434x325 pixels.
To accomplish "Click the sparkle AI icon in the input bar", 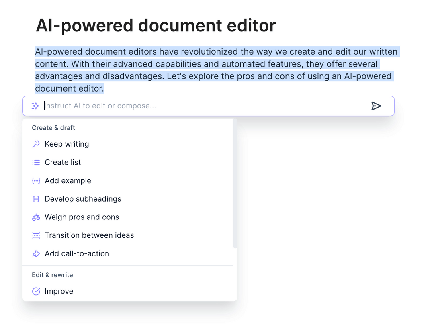I will [x=35, y=106].
